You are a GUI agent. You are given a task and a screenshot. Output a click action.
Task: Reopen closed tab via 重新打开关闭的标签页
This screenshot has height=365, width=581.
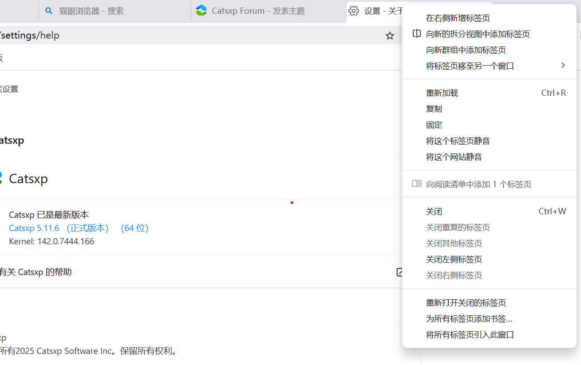(466, 303)
